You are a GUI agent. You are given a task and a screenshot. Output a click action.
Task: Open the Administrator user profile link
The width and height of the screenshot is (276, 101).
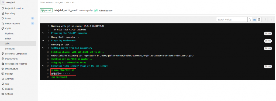(x=106, y=11)
